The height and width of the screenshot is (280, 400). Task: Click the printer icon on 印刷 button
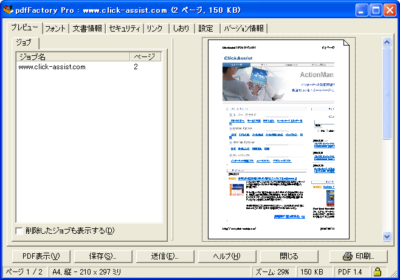click(348, 256)
